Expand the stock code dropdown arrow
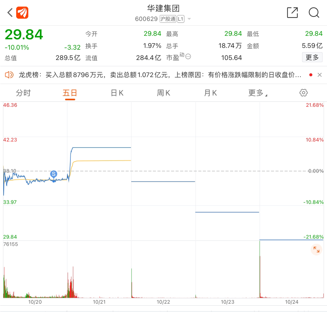 (189, 19)
